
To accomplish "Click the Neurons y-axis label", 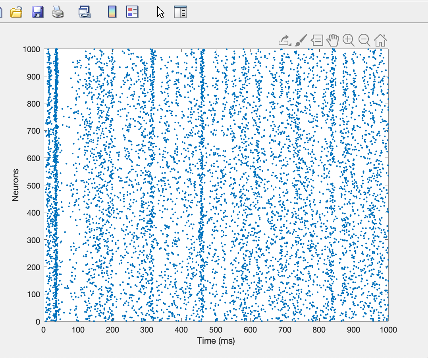I will coord(15,185).
